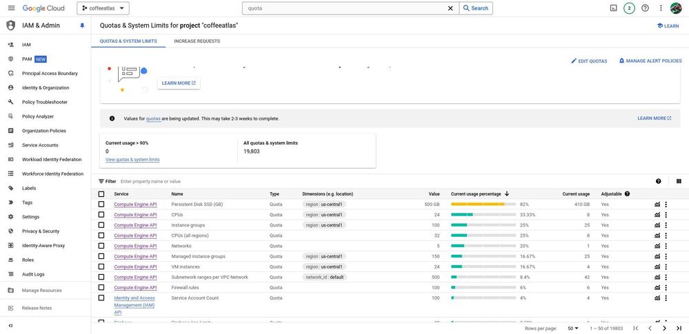Viewport: 689px width, 334px height.
Task: Open usage chart for Networks row
Action: coord(657,246)
